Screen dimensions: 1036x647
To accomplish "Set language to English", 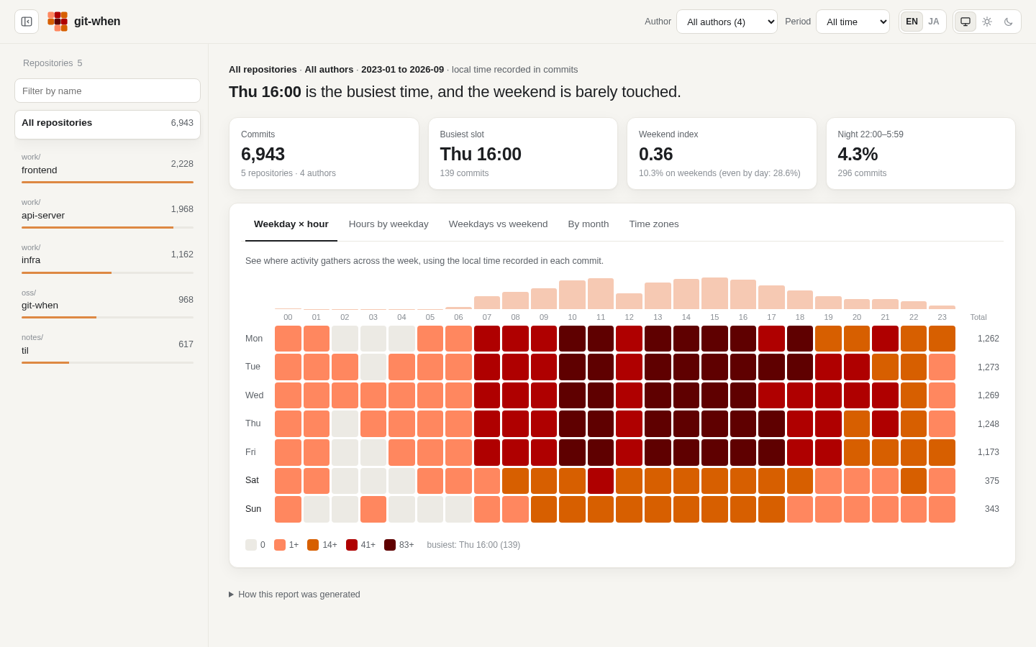I will (x=912, y=22).
